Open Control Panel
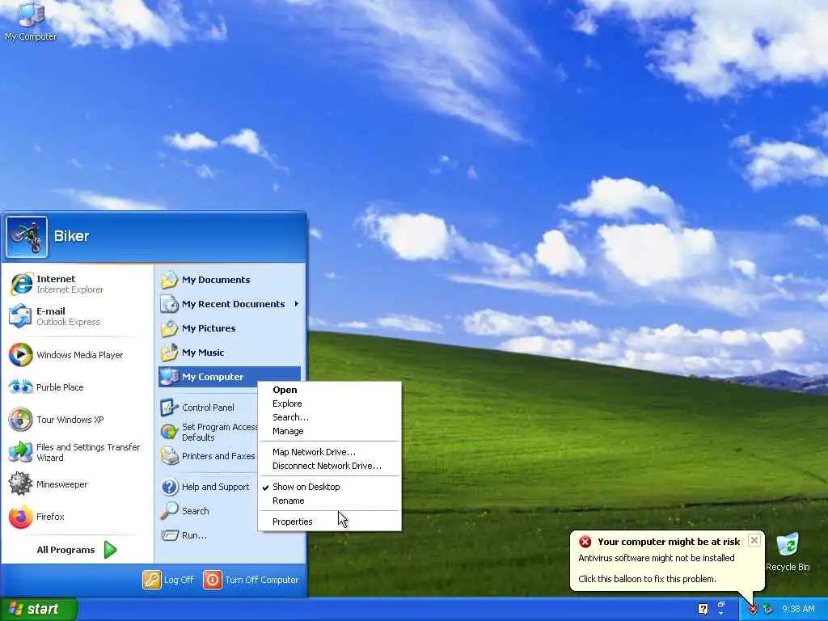 (208, 408)
